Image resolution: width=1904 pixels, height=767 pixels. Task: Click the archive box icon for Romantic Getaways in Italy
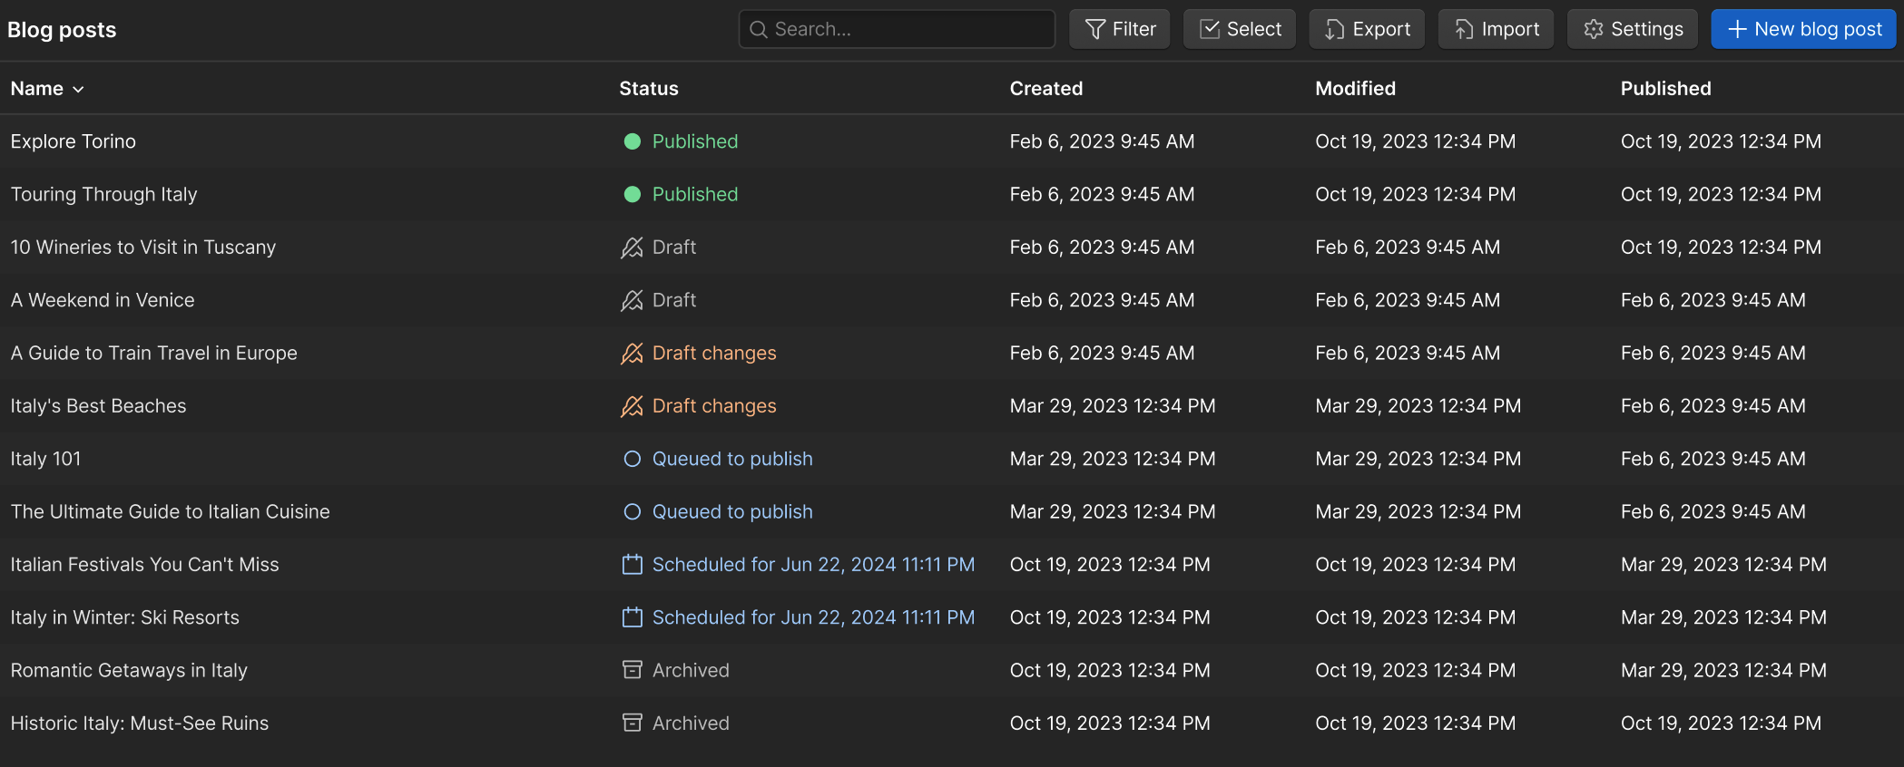(633, 670)
